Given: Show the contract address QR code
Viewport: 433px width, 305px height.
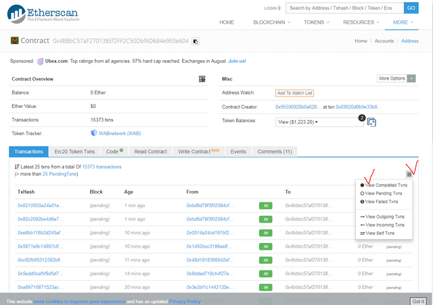Looking at the screenshot, I should [202, 79].
